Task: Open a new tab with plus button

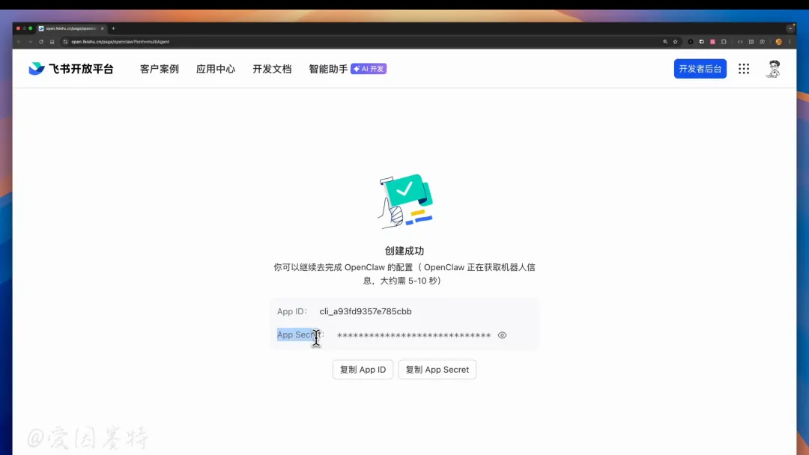Action: (x=114, y=28)
